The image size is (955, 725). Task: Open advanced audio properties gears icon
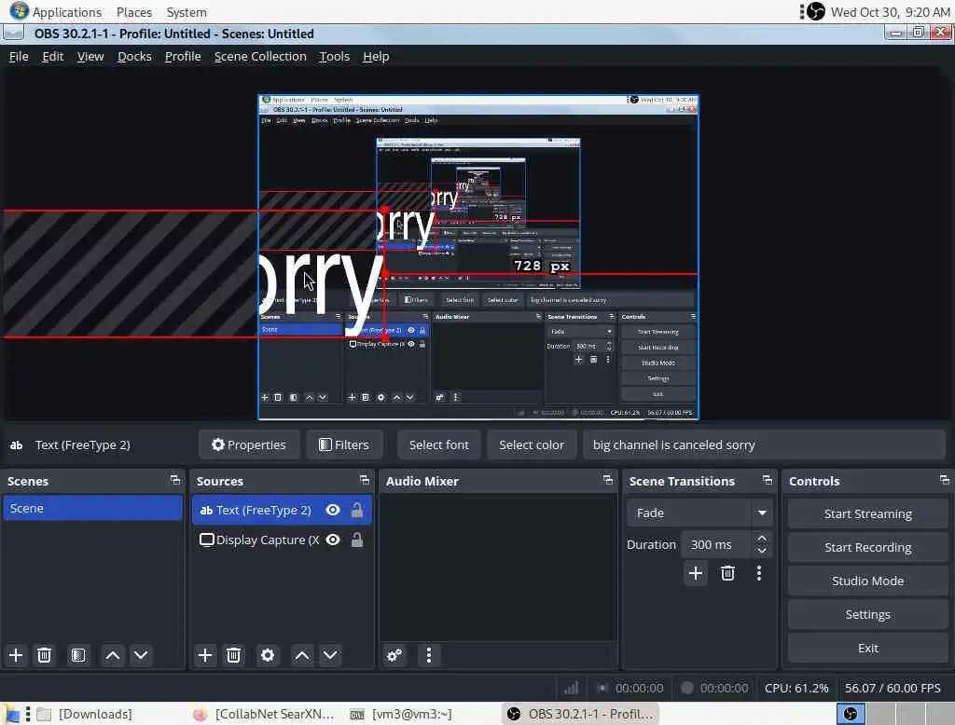tap(394, 656)
